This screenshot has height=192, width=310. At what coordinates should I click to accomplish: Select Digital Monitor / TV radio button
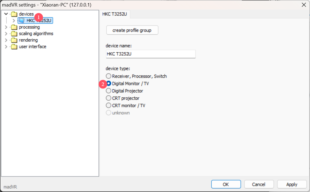pos(108,84)
